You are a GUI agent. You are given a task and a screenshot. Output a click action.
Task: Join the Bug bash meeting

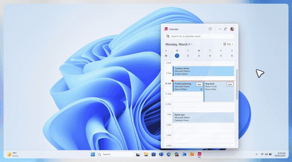pyautogui.click(x=230, y=84)
